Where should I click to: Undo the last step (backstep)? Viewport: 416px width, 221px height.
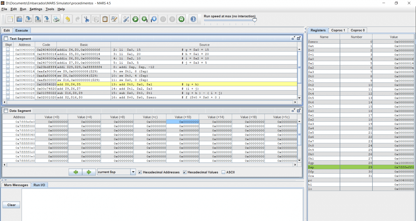coord(154,19)
